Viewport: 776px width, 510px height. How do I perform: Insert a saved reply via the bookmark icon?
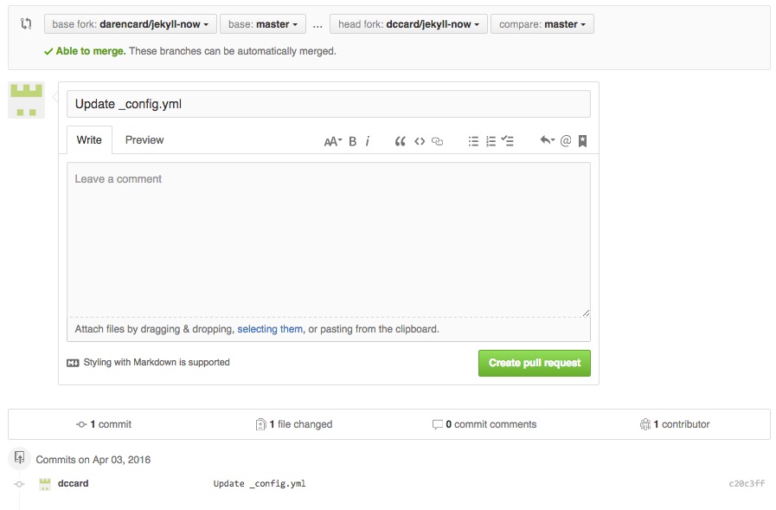581,140
